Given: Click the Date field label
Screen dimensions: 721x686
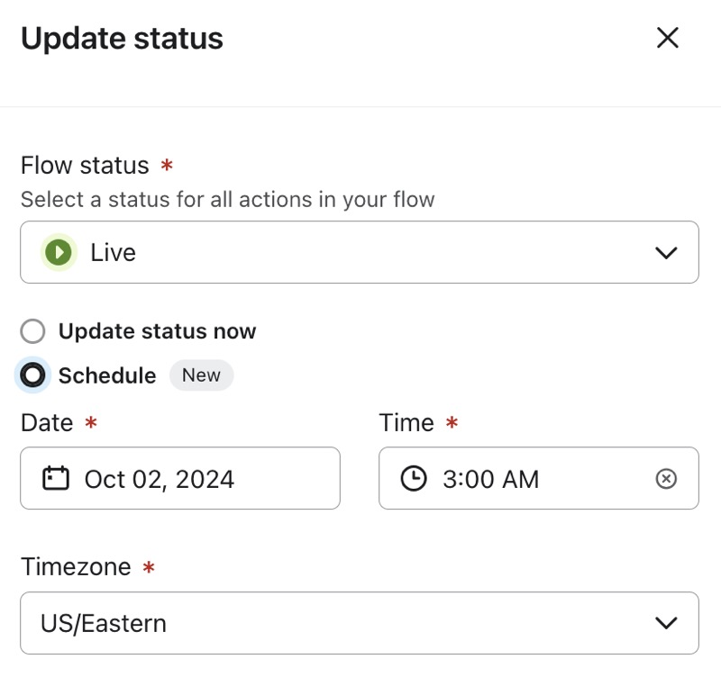Looking at the screenshot, I should (47, 423).
